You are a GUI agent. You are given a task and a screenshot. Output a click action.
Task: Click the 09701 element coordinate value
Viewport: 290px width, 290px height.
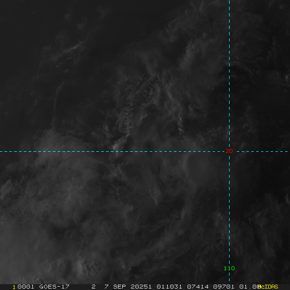pyautogui.click(x=224, y=287)
